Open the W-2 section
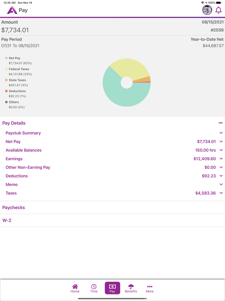The image size is (225, 301). tap(113, 220)
